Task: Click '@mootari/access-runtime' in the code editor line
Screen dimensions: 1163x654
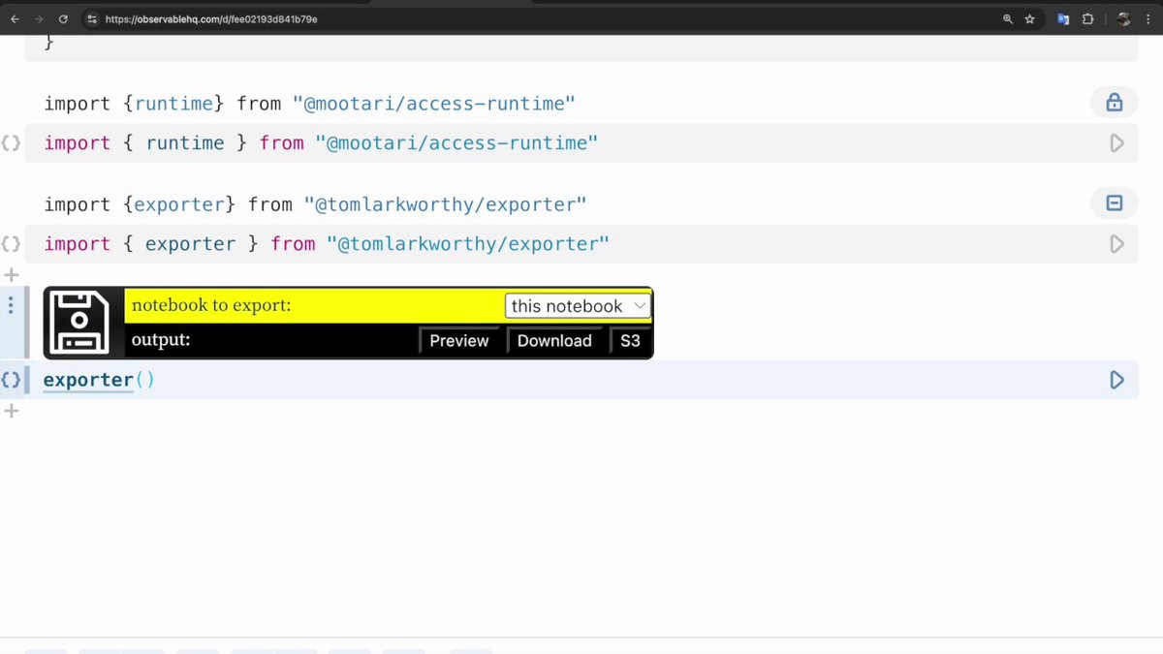Action: click(x=456, y=143)
